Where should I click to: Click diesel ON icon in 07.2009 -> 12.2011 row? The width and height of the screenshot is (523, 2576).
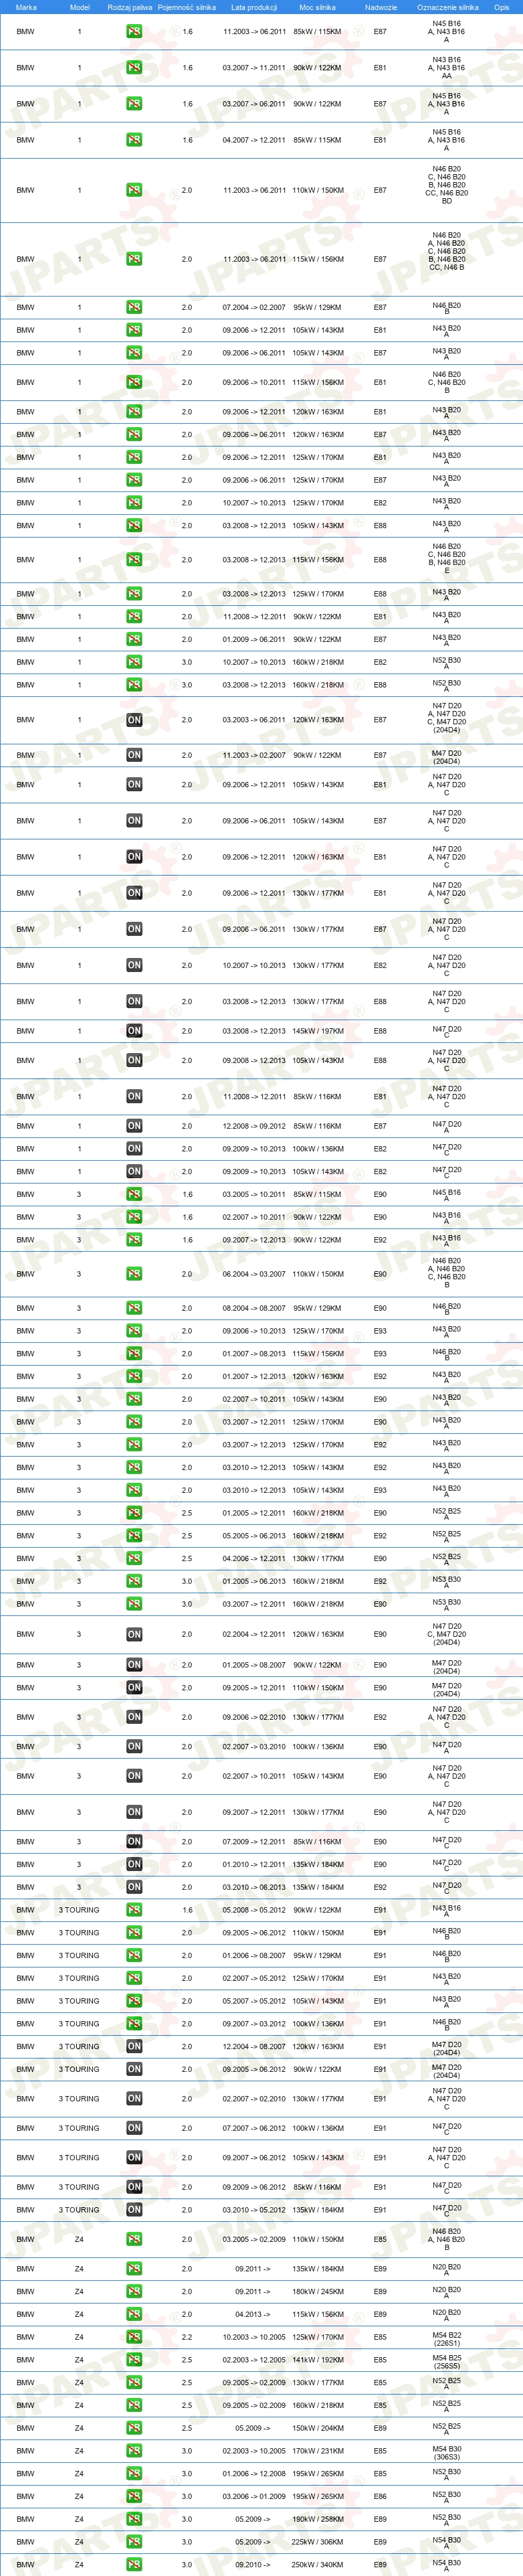tap(134, 1841)
